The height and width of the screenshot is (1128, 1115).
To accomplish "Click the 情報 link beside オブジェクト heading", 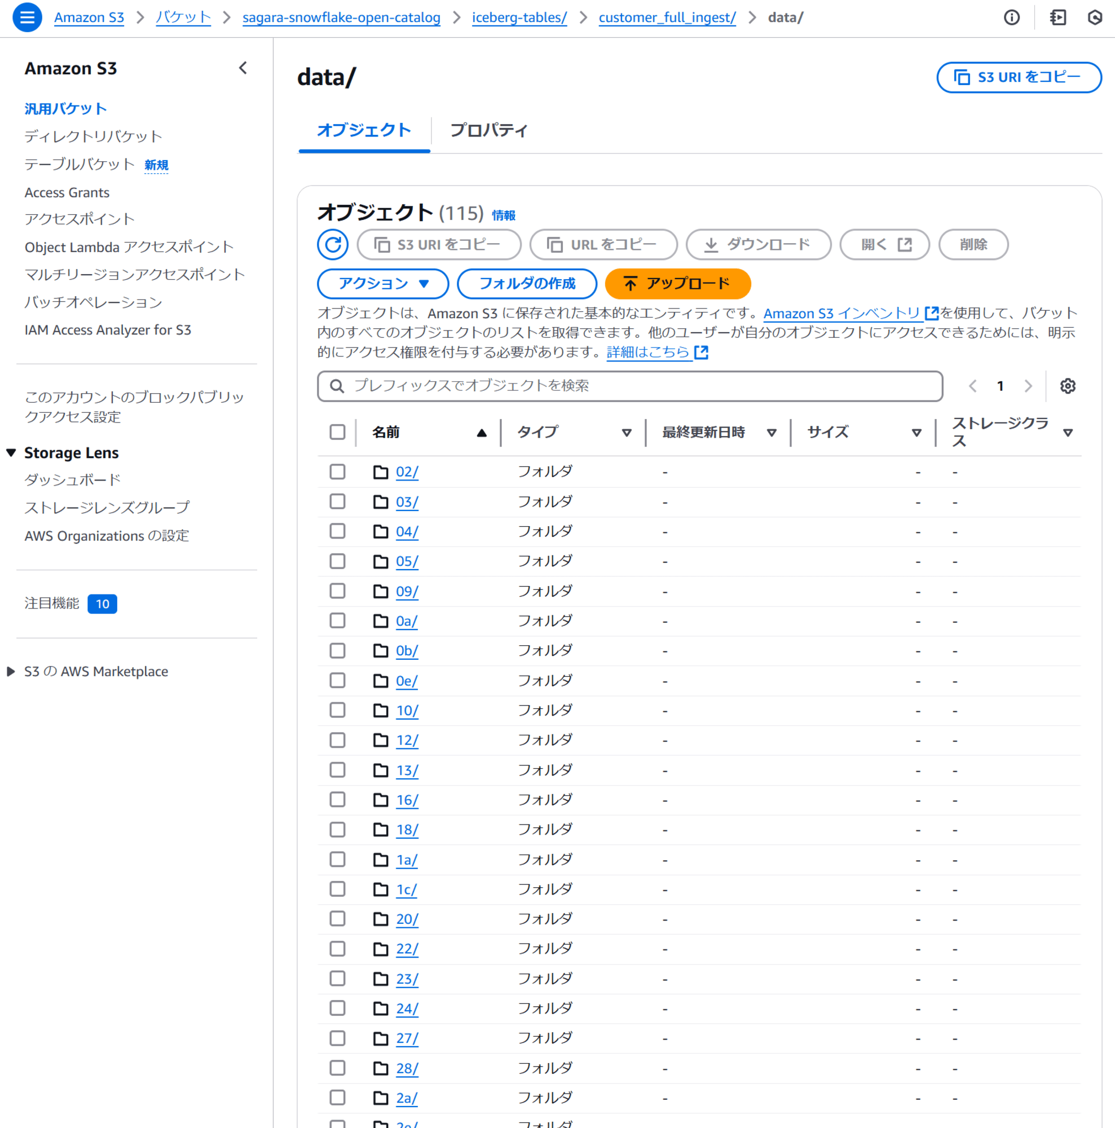I will coord(504,215).
